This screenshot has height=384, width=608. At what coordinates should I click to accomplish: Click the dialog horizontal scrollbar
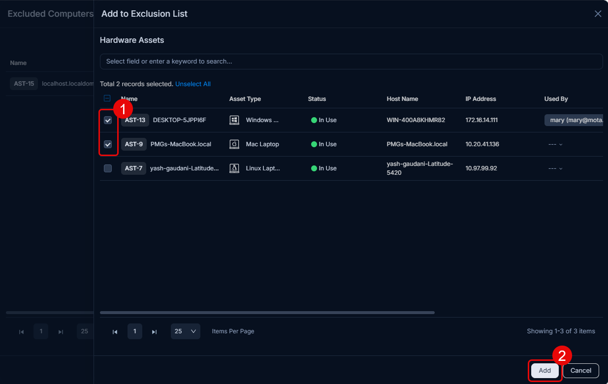pos(267,313)
